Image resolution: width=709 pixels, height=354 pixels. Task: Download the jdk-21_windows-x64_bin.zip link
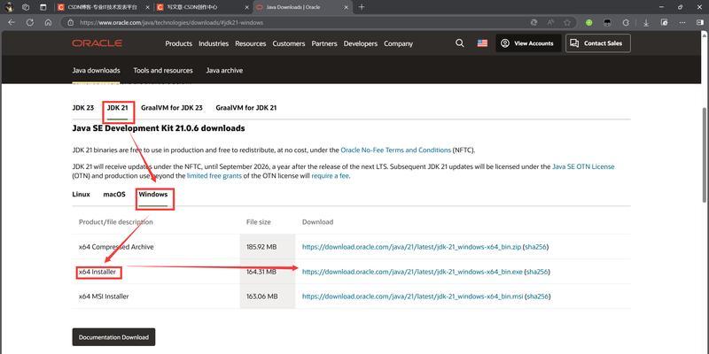coord(411,247)
